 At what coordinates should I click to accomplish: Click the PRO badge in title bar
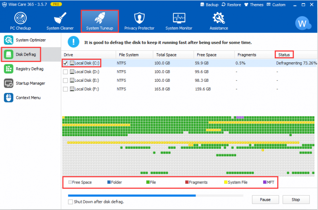point(56,4)
